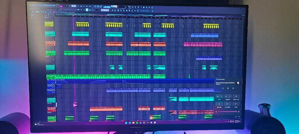Open the FILE menu
This screenshot has width=299, height=134.
[x=30, y=5]
